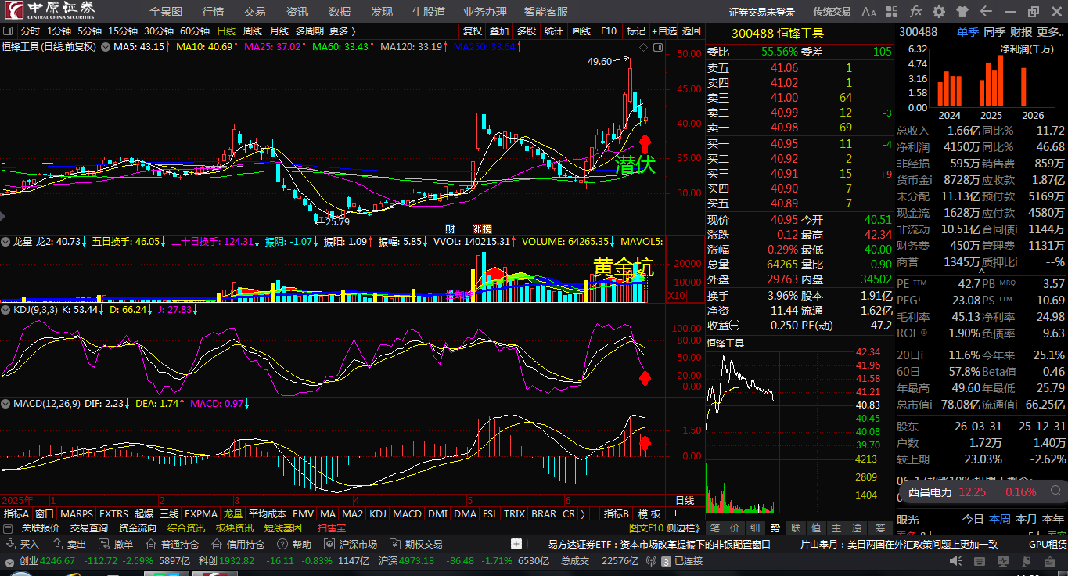Screen dimensions: 1068x576
Task: Open the 交易 menu
Action: click(255, 12)
